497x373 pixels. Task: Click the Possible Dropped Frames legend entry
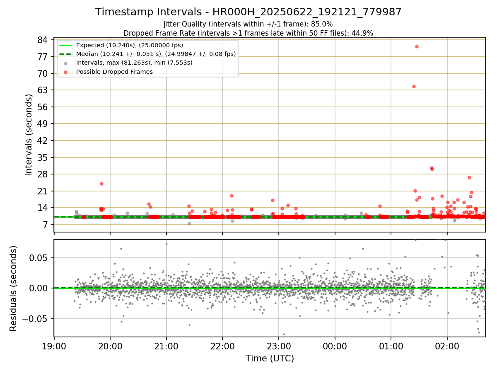click(x=114, y=72)
